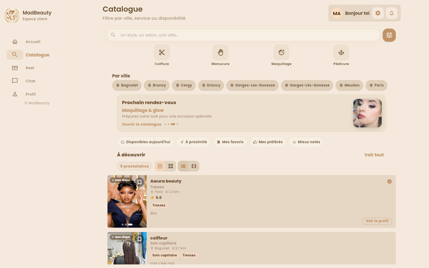Click the MA avatar badge

337,13
